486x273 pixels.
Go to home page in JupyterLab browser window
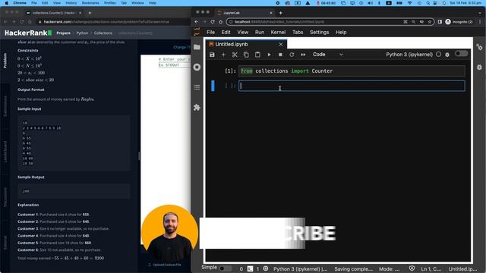(221, 22)
